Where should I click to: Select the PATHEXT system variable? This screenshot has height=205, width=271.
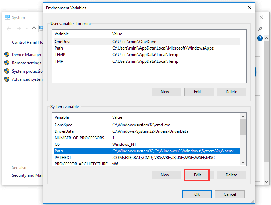point(147,158)
